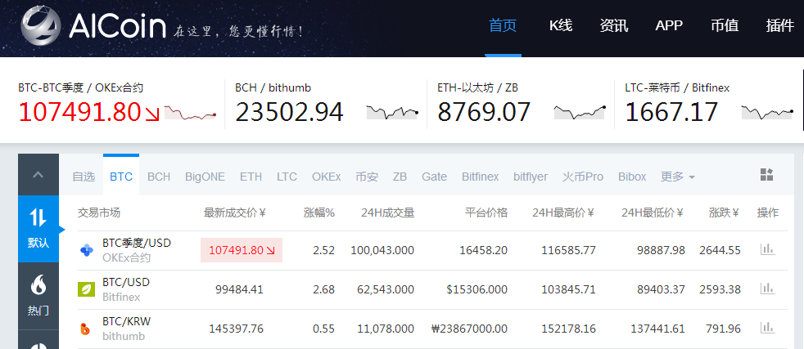Switch to the 火币Pro tab
Image resolution: width=804 pixels, height=349 pixels.
coord(582,177)
